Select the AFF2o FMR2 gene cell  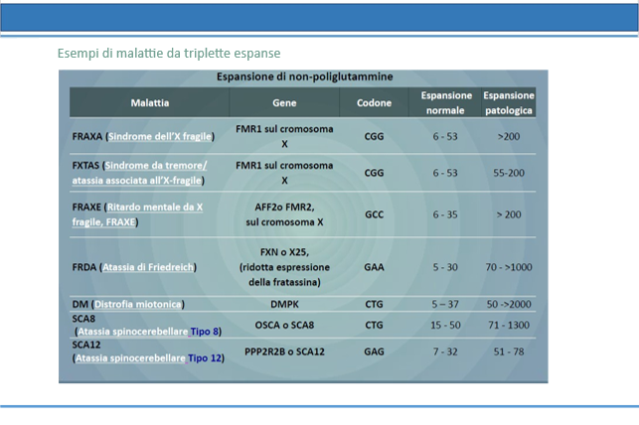(x=284, y=214)
